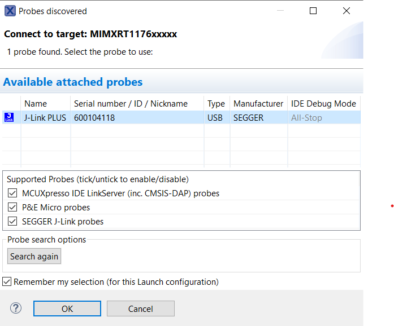Open the All-Stop IDE Debug Mode dropdown
The height and width of the screenshot is (326, 394).
pos(323,118)
